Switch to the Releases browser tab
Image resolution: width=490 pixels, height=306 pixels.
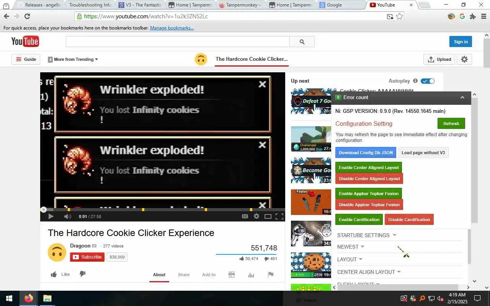pyautogui.click(x=39, y=5)
